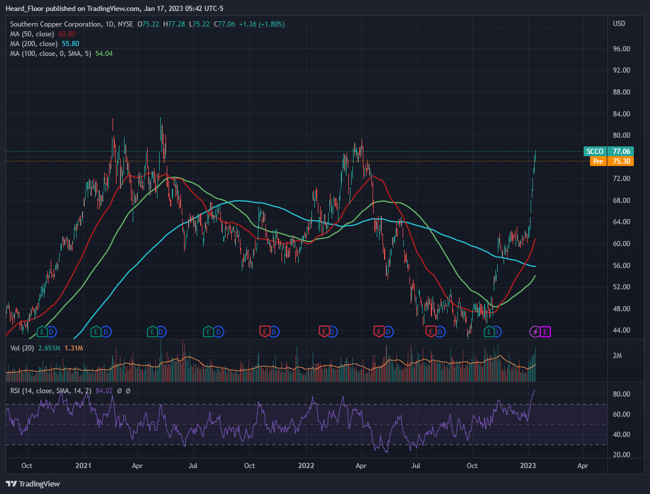This screenshot has height=494, width=650.
Task: Open dividend D marker for early February 2022
Action: (333, 331)
